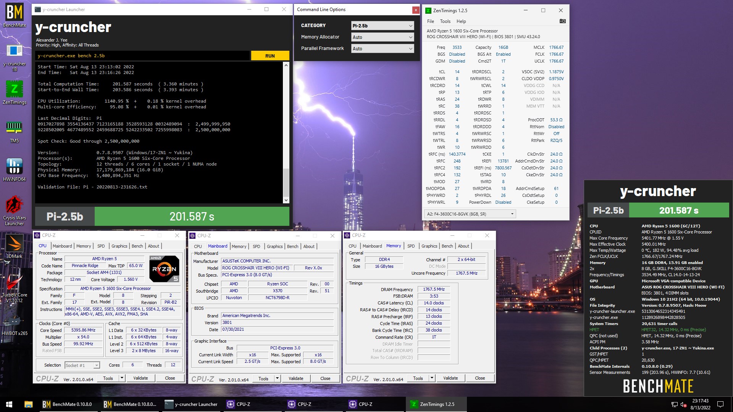Click Validate in the Memory CPU-Z window
733x412 pixels.
point(450,378)
